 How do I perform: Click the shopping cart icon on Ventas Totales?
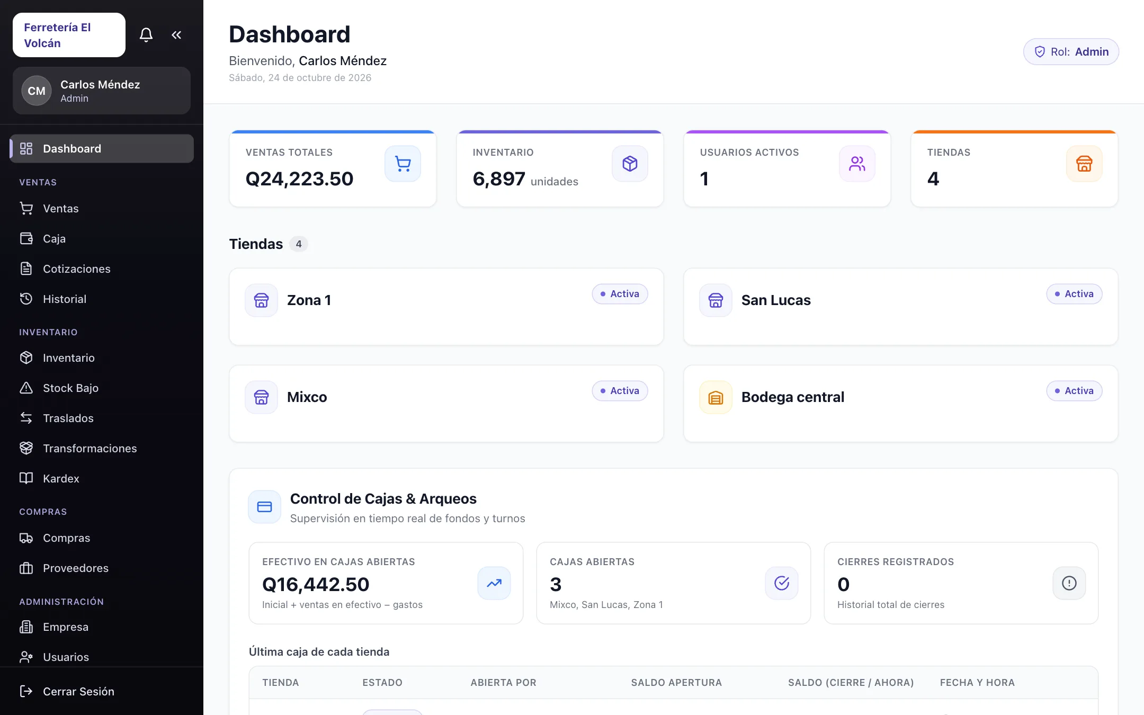[x=403, y=164]
